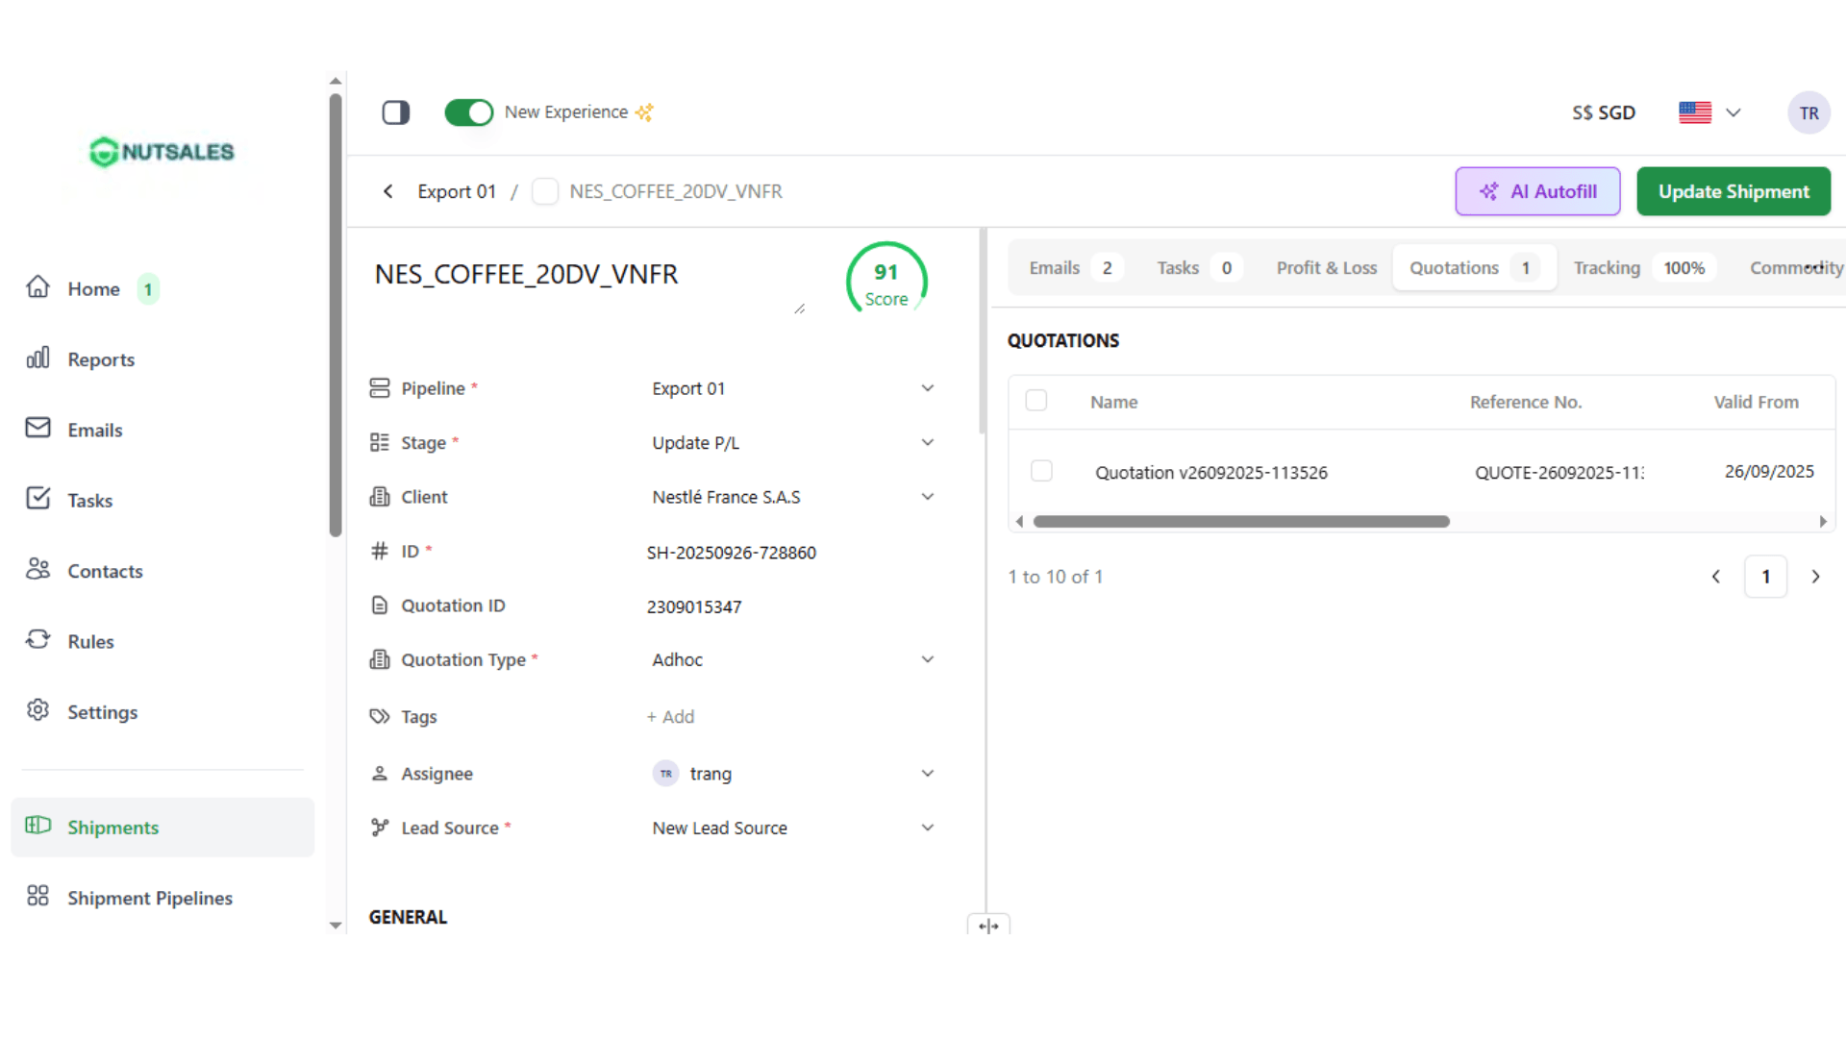Open Shipment Pipelines grid icon
This screenshot has width=1846, height=1038.
37,897
